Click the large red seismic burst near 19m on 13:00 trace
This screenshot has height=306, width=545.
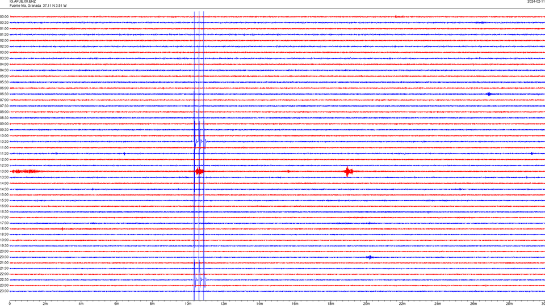[348, 171]
